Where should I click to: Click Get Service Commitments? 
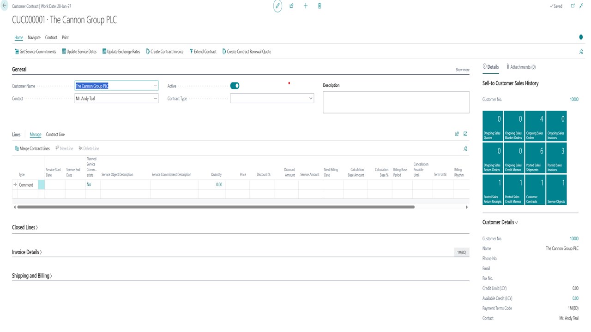[36, 52]
